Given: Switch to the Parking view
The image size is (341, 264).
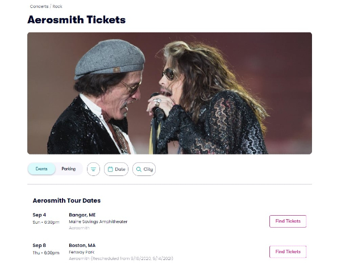Looking at the screenshot, I should point(68,169).
